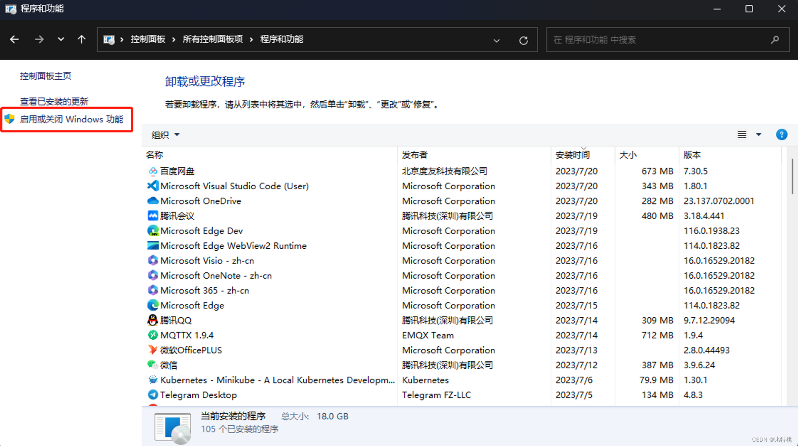Click the 微软OfficePLUS icon

[153, 350]
